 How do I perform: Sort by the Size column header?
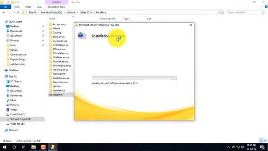pos(149,18)
